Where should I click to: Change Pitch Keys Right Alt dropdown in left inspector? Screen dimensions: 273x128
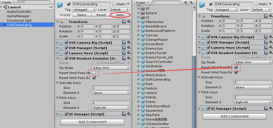tap(111, 108)
